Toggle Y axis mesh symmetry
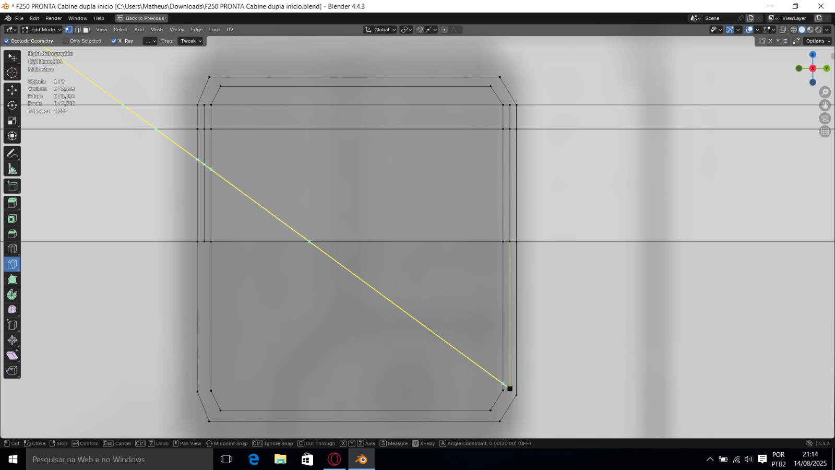Screen dimensions: 835x470 point(778,41)
